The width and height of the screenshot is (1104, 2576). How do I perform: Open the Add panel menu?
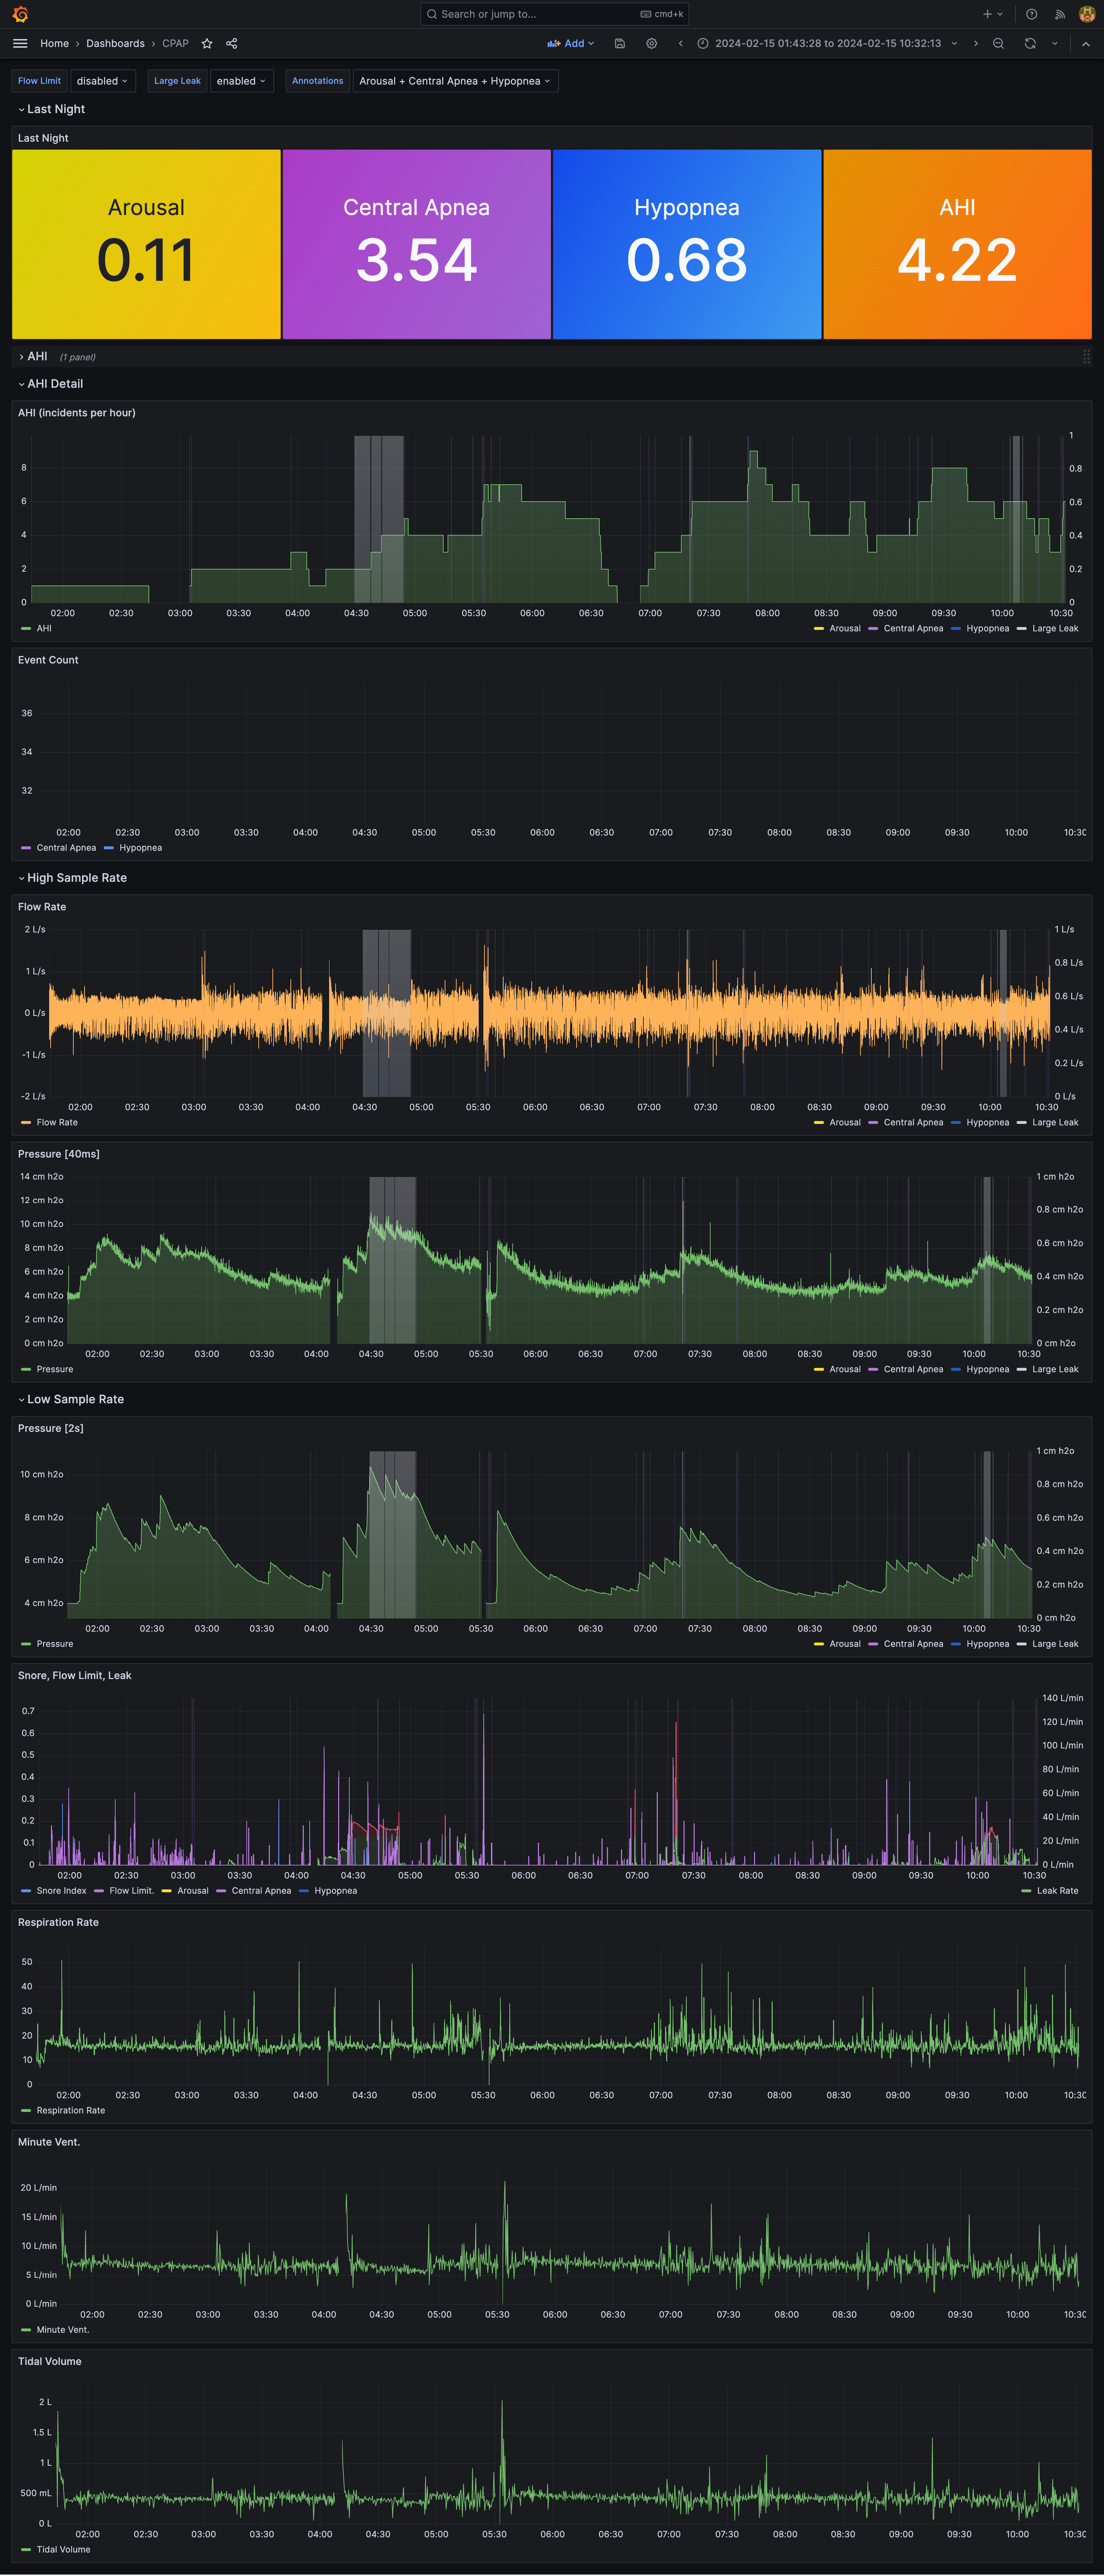pyautogui.click(x=571, y=43)
